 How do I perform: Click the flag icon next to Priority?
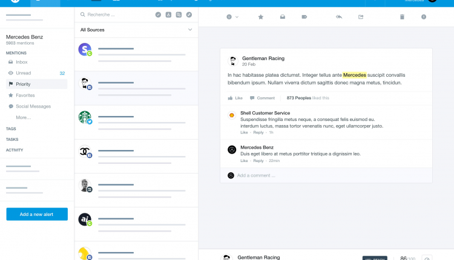coord(11,84)
